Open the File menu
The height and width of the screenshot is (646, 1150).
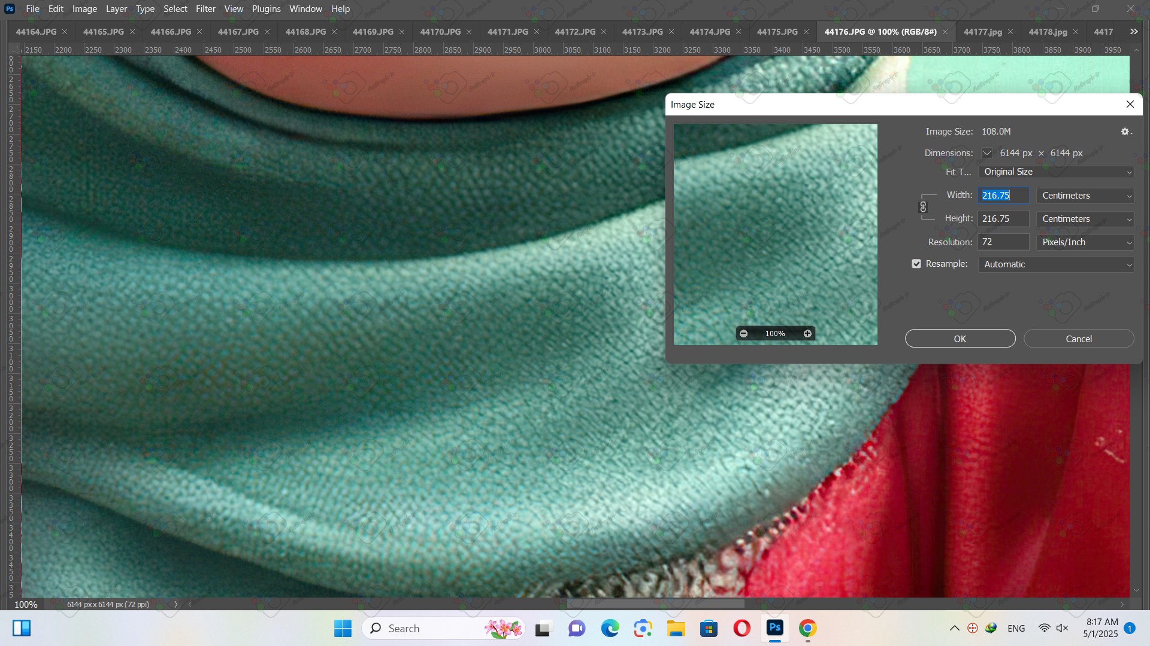tap(33, 9)
